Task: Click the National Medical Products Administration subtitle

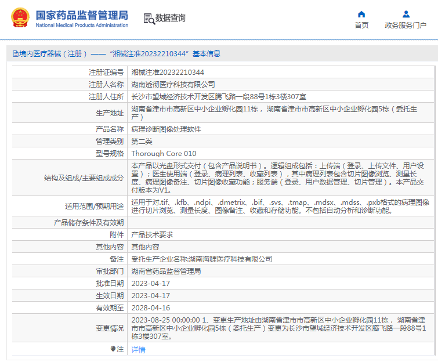Action: (82, 25)
